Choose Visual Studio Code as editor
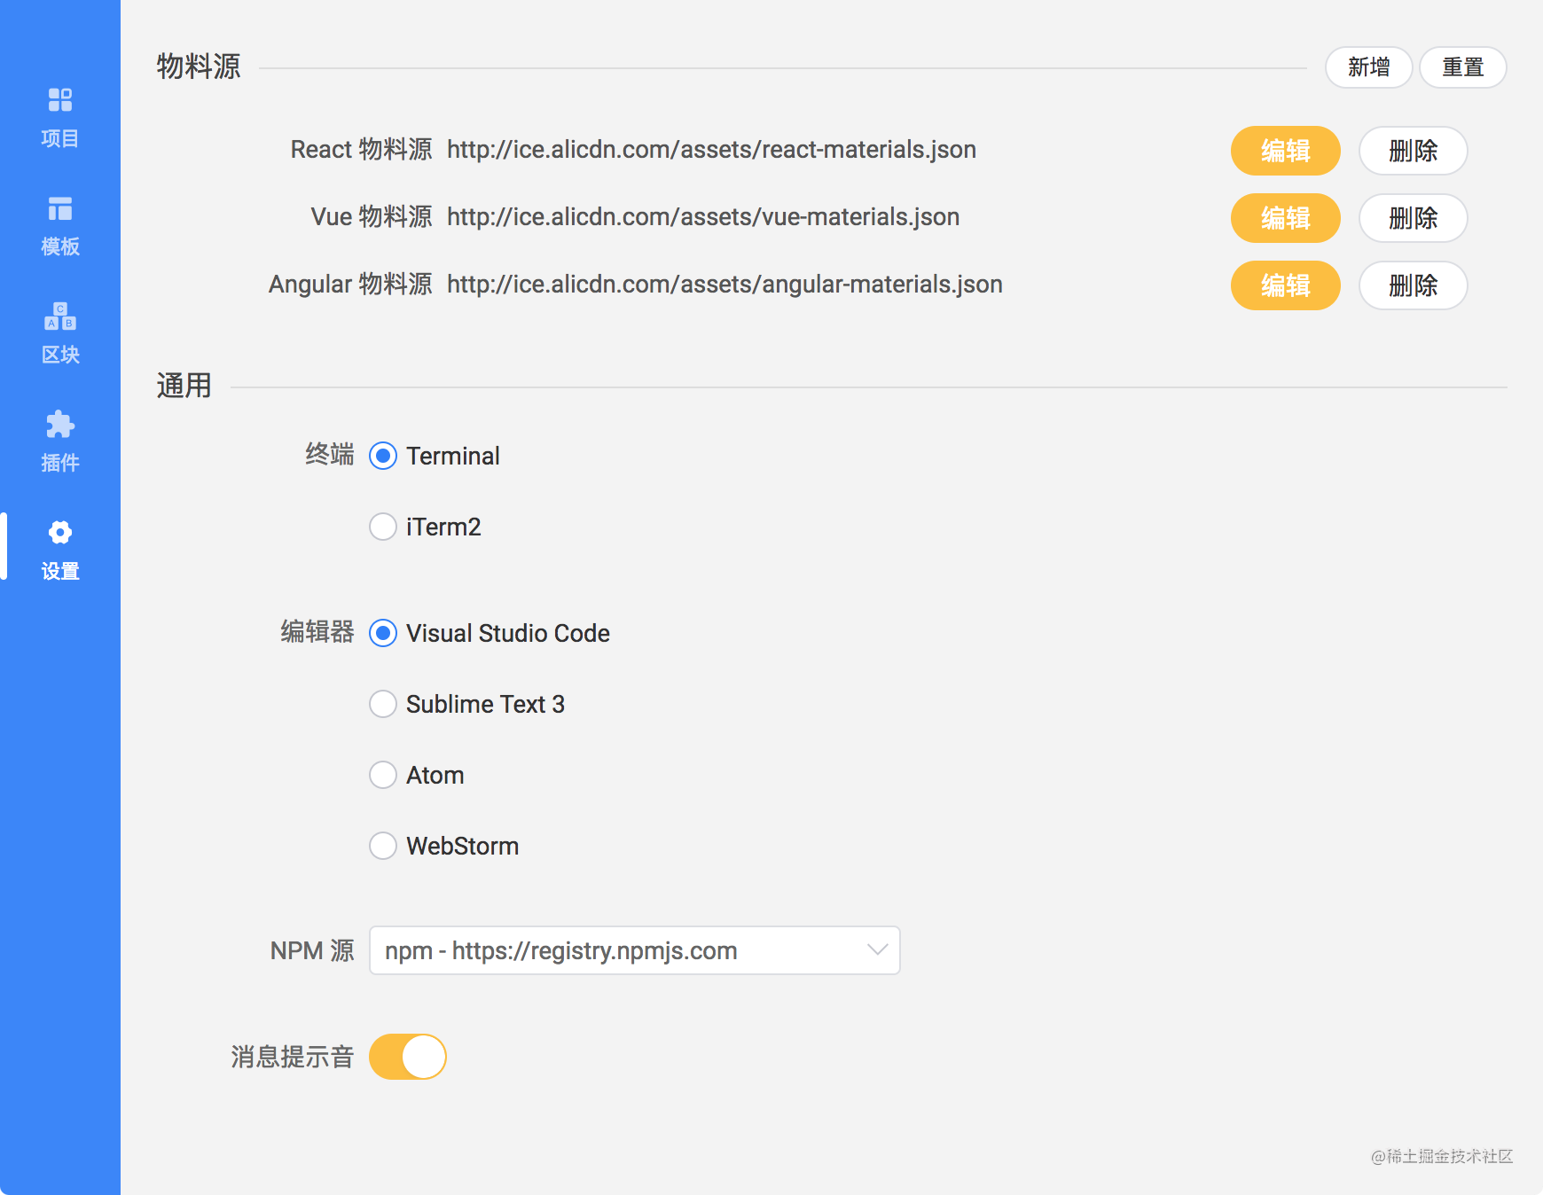1543x1195 pixels. (383, 633)
